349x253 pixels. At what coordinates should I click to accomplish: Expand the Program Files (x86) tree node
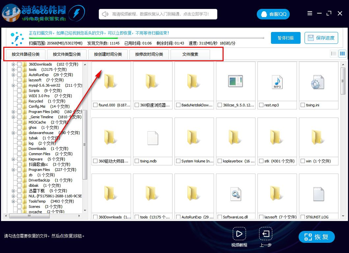tap(13, 112)
